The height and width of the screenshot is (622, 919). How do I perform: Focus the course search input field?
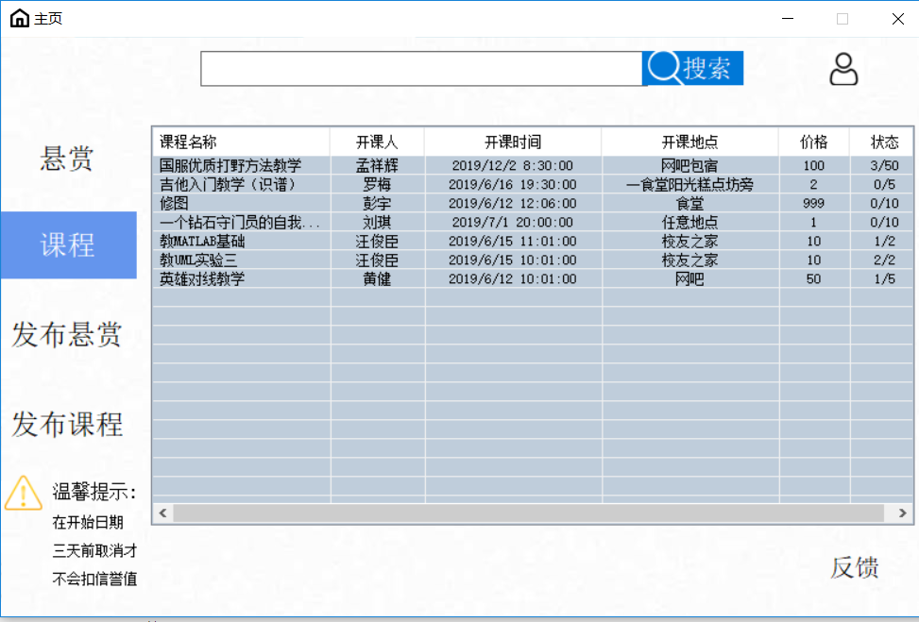point(421,69)
